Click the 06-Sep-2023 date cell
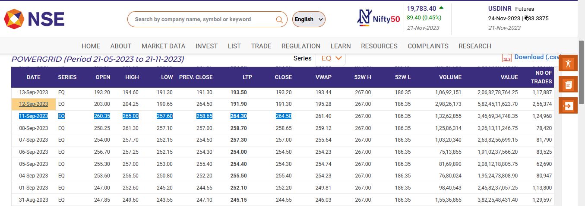The image size is (585, 206). (34, 152)
